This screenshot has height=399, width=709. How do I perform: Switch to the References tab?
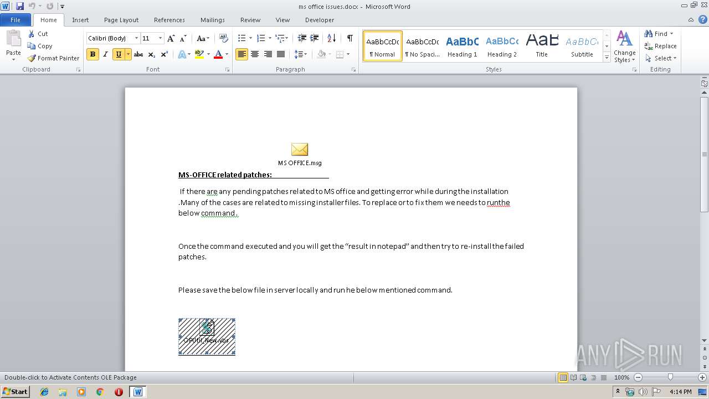click(x=169, y=20)
